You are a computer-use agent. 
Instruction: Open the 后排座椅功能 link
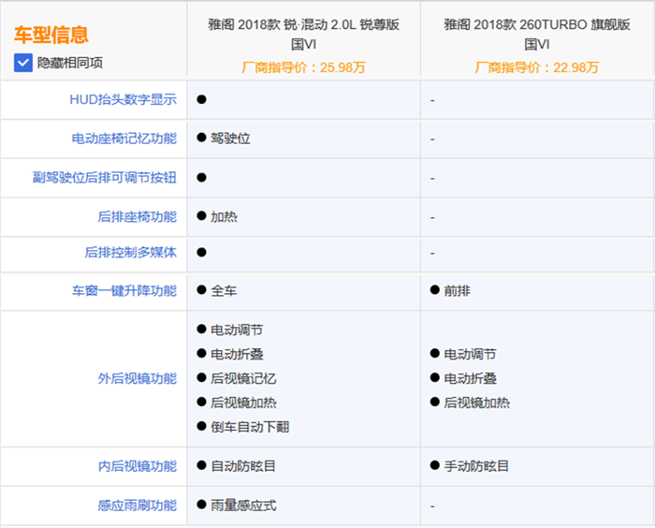[x=137, y=216]
